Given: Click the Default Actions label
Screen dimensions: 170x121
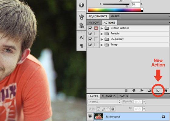Looking at the screenshot, I should 120,28.
